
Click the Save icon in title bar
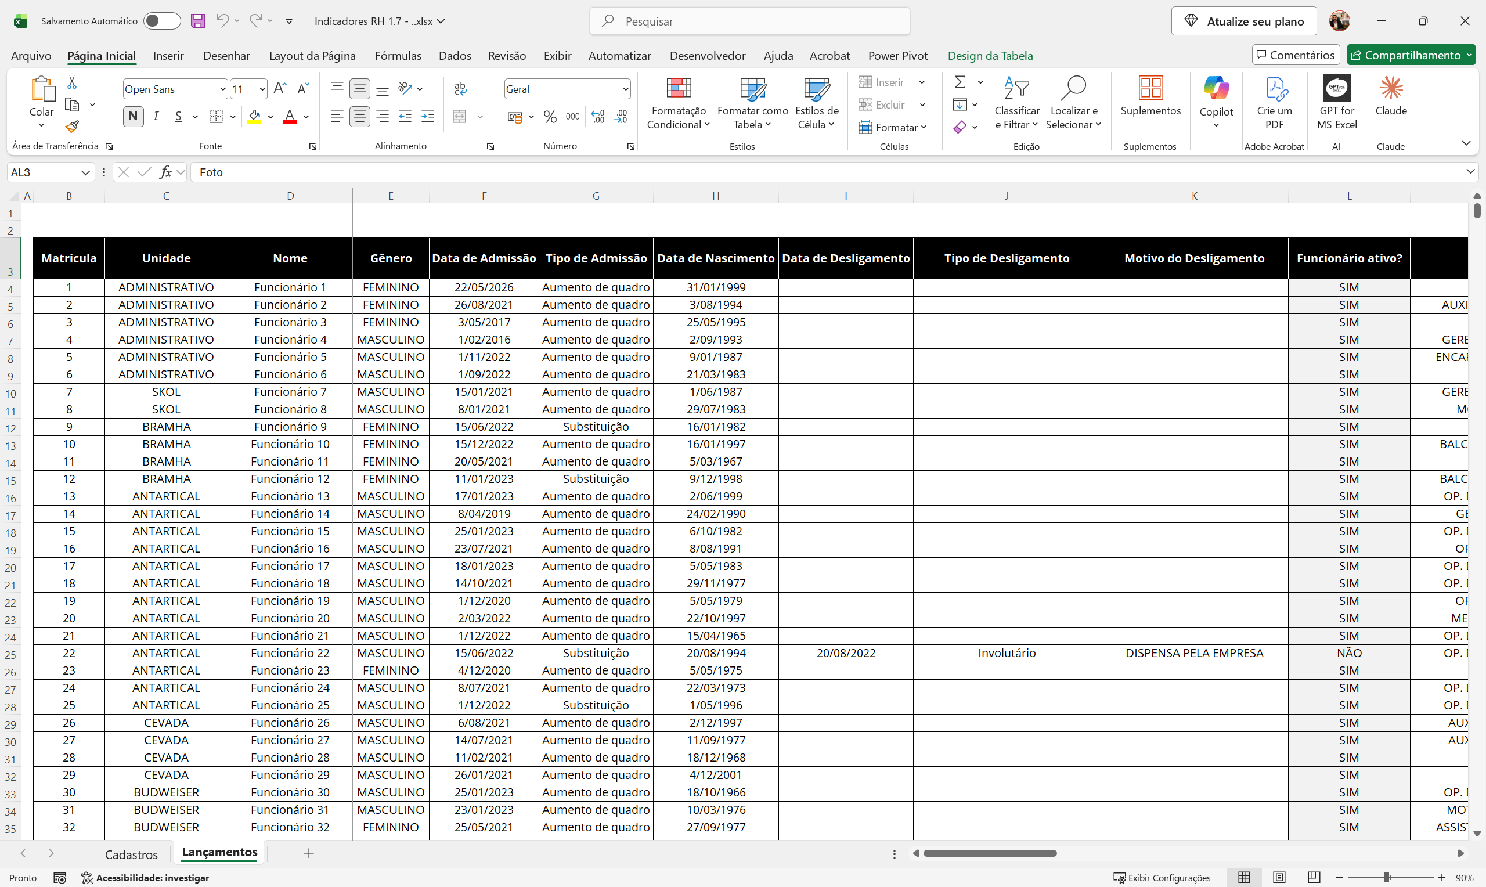click(198, 21)
